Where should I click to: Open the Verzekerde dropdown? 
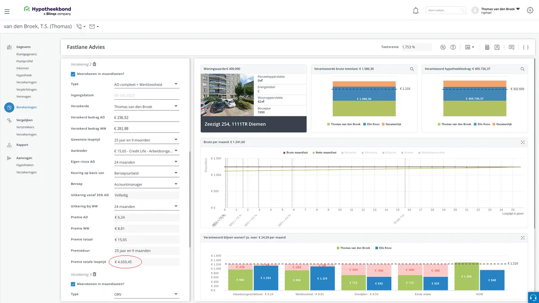point(146,106)
